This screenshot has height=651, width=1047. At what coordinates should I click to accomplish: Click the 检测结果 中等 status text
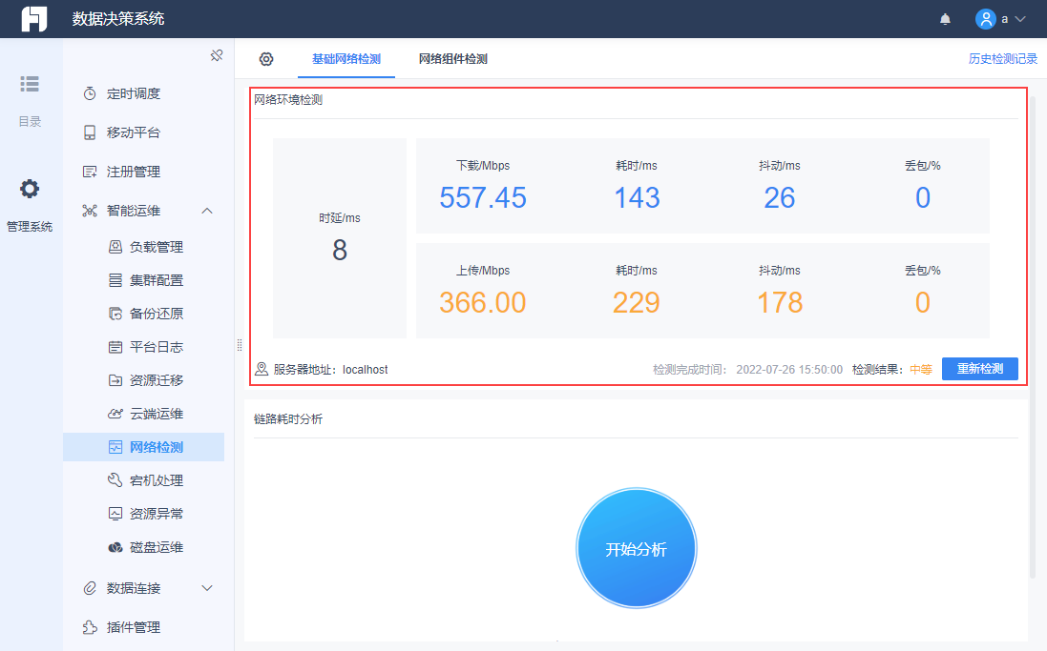[921, 370]
